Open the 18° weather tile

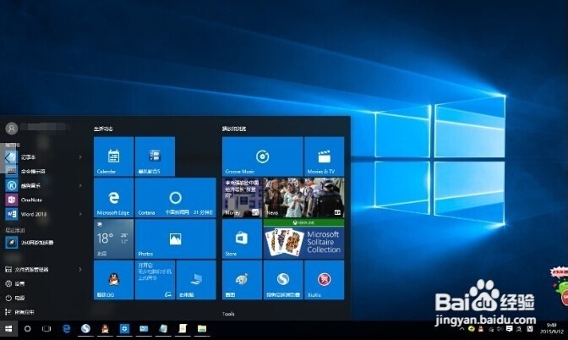(x=114, y=239)
